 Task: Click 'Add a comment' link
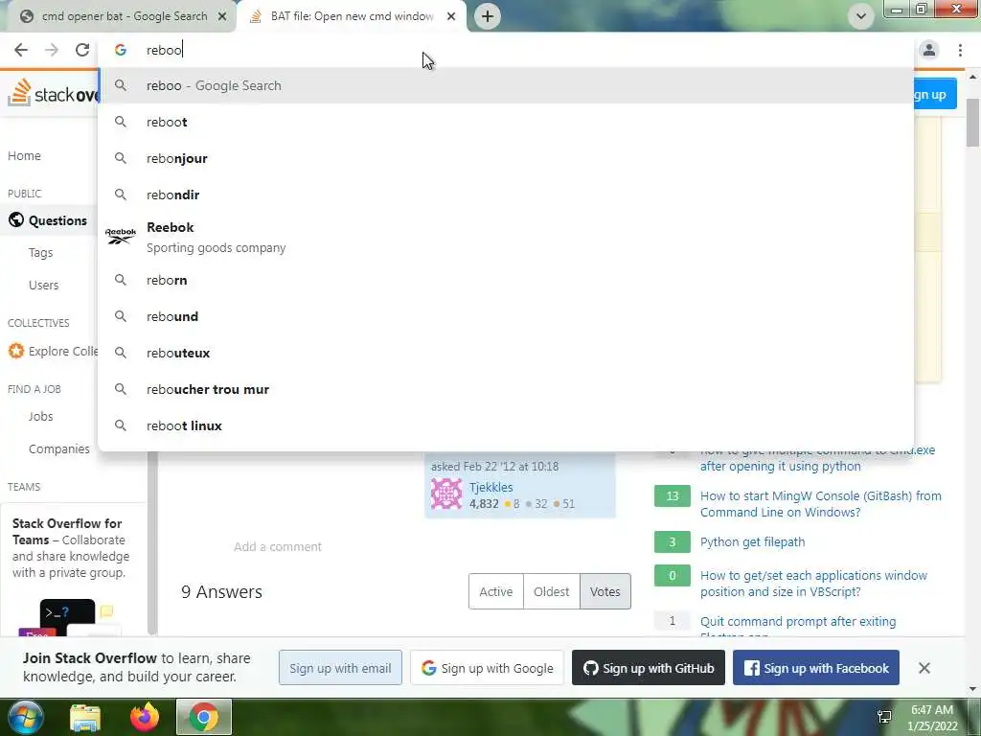coord(278,546)
